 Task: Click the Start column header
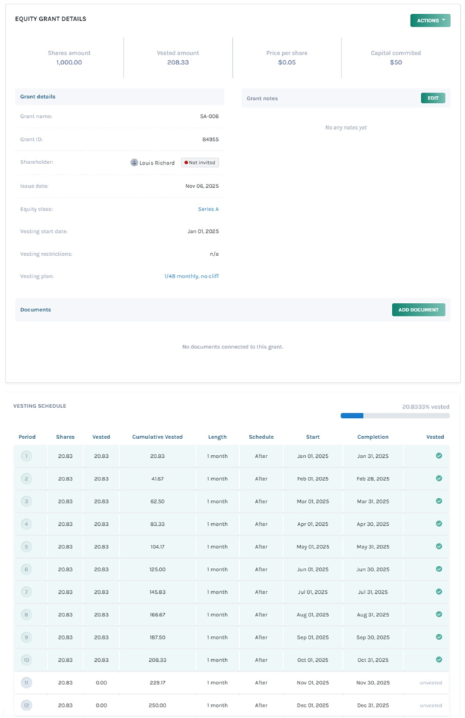point(313,437)
